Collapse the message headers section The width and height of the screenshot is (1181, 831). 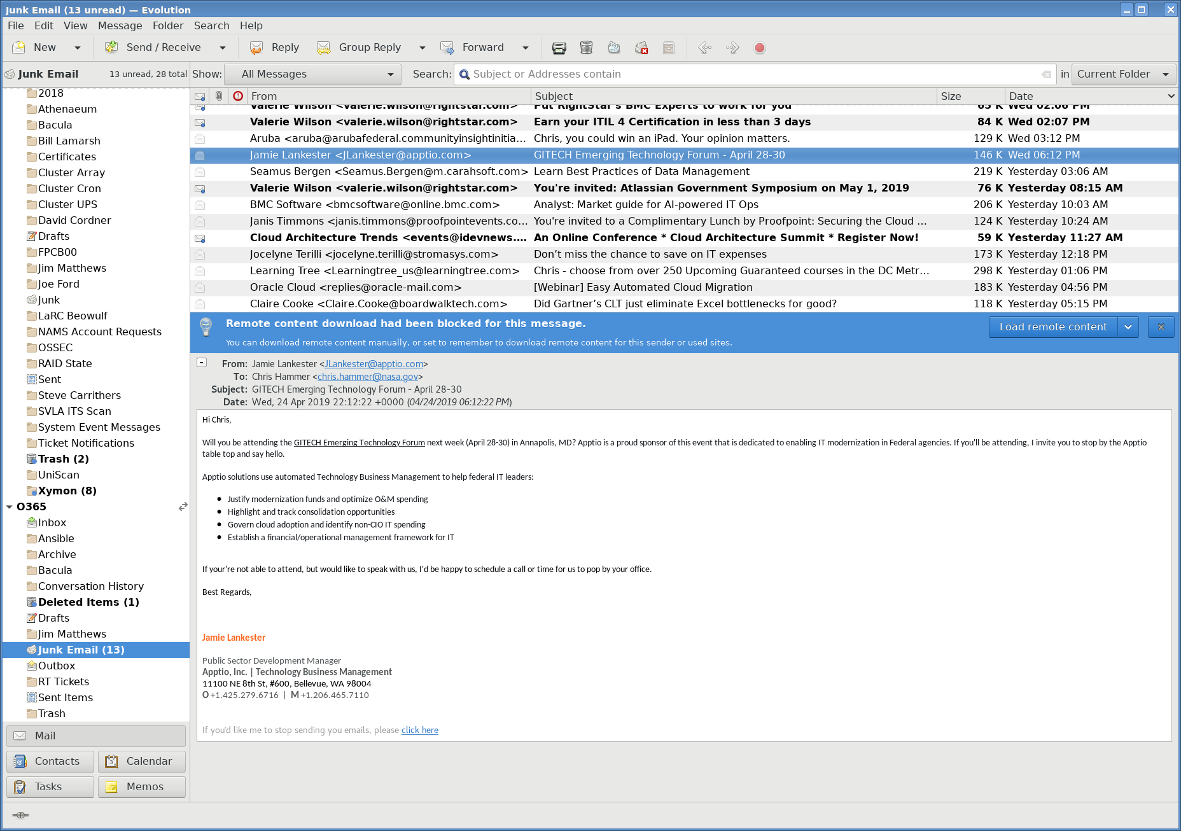point(202,363)
